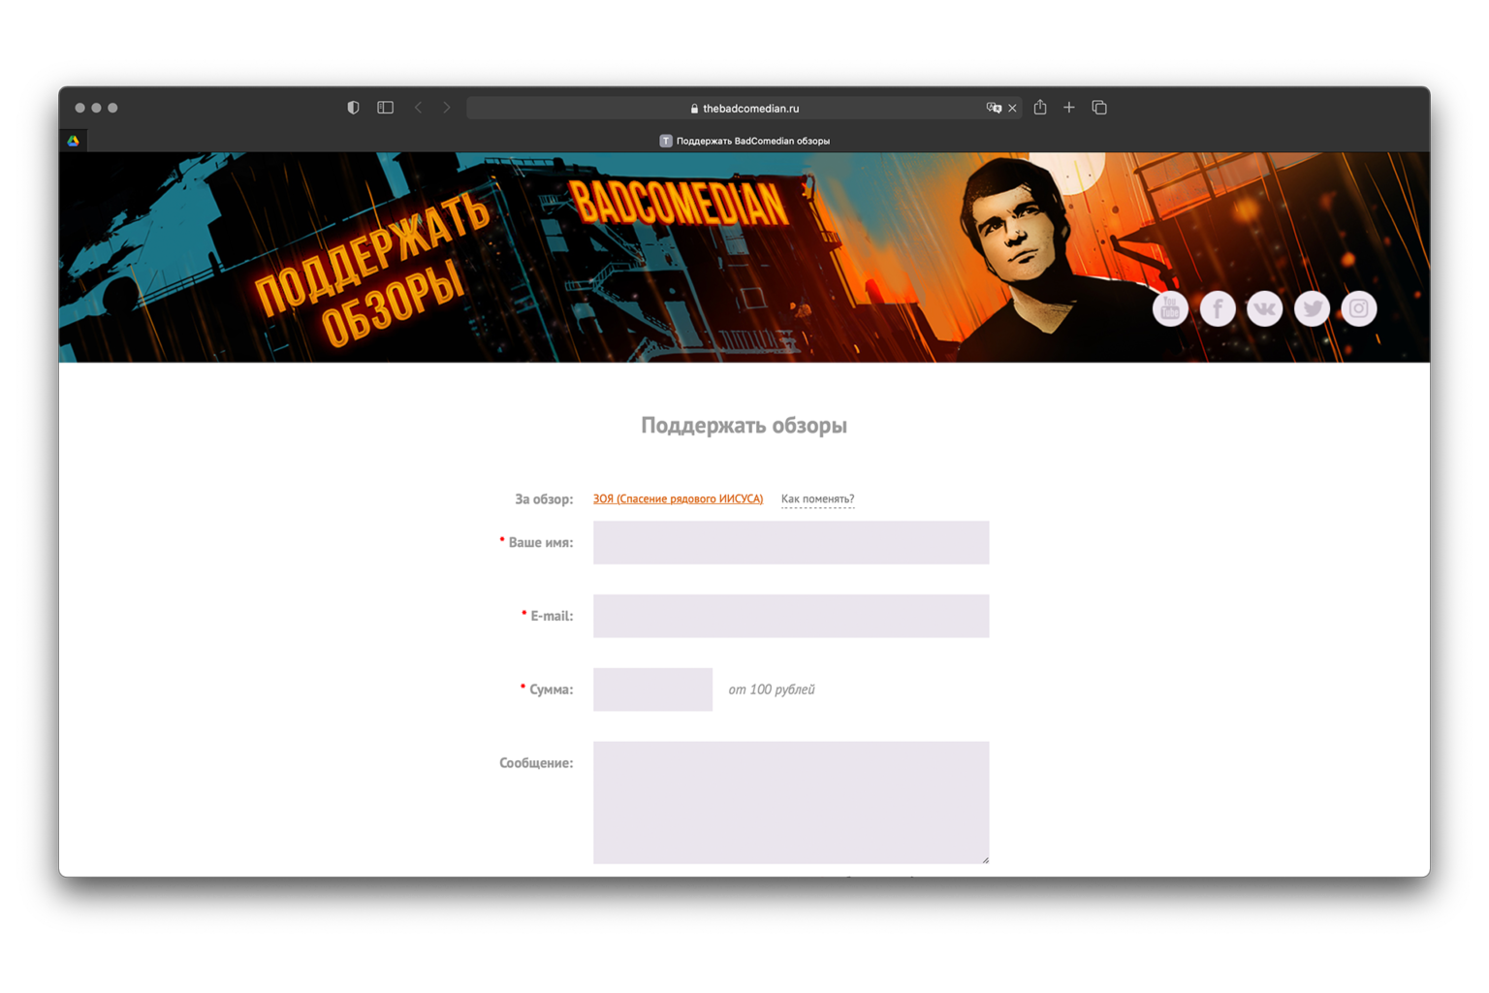Click the textarea resize handle
Image resolution: width=1489 pixels, height=993 pixels.
coord(985,859)
